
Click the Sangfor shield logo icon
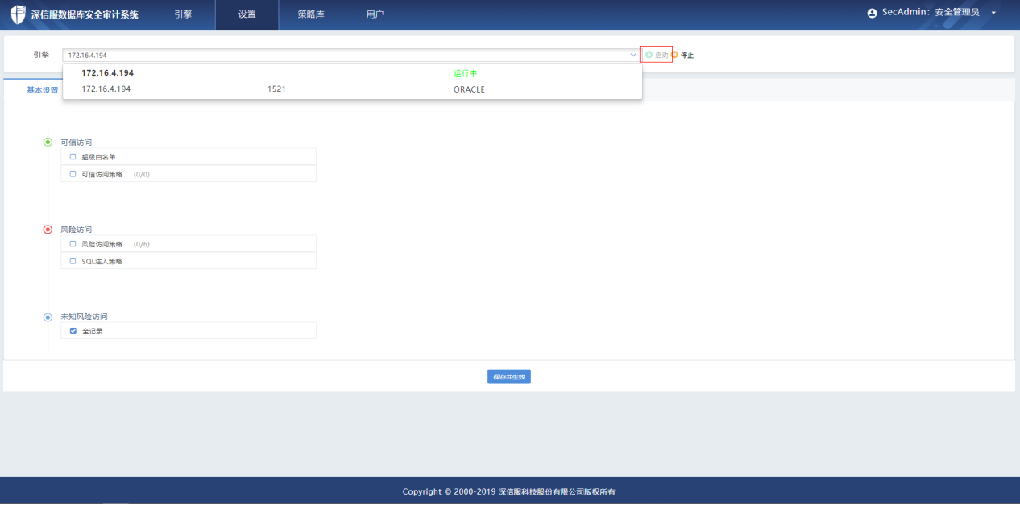[18, 14]
